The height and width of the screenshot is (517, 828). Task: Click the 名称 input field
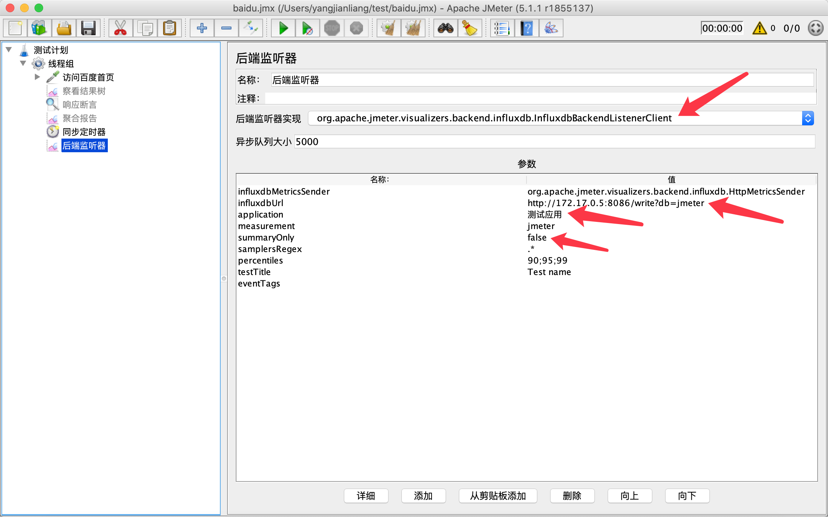[542, 80]
